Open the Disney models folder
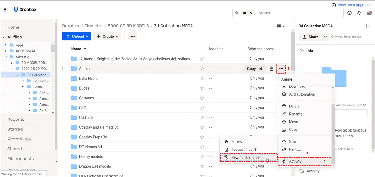This screenshot has height=177, width=375. coord(91,157)
